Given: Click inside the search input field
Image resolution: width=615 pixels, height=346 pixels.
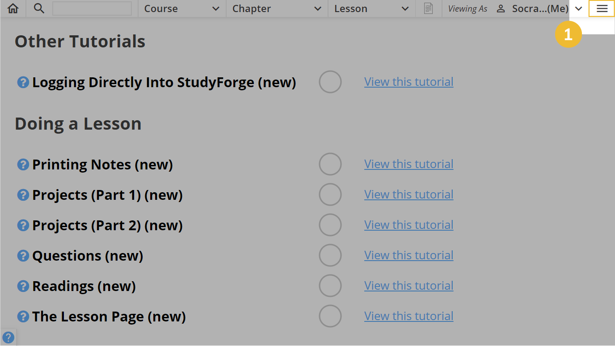Looking at the screenshot, I should tap(92, 8).
